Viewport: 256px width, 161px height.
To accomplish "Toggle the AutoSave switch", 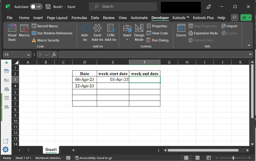I will pos(36,7).
